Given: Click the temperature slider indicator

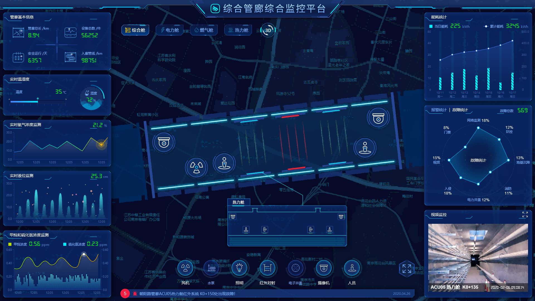Looking at the screenshot, I should click(x=38, y=99).
